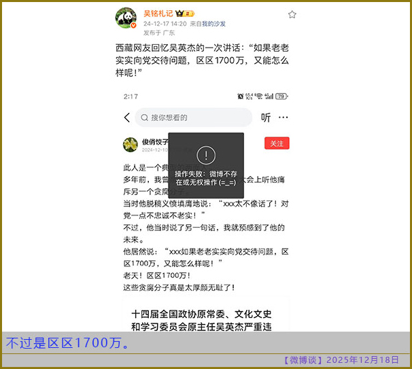
Task: Open the three-dot more menu
Action: (x=283, y=118)
